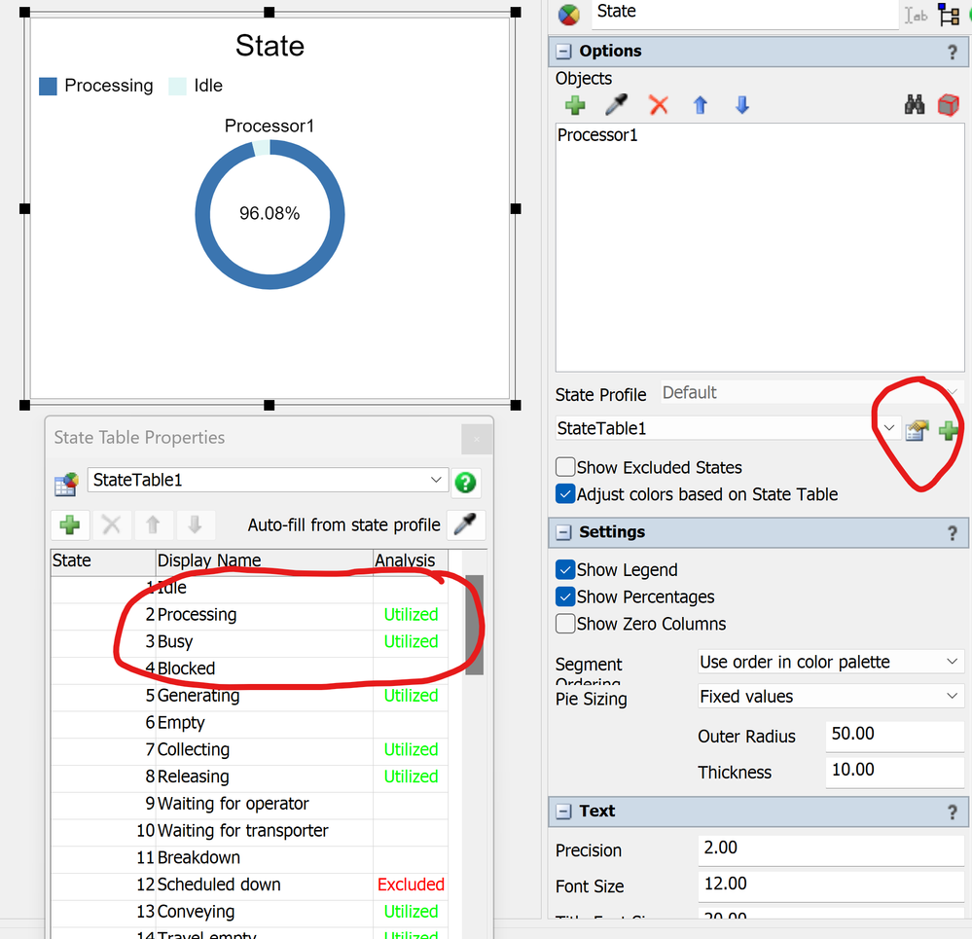Click the Analysis cell for Processing row
This screenshot has height=939, width=972.
pyautogui.click(x=411, y=615)
